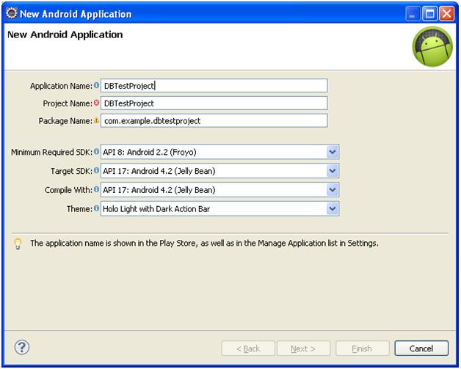Minimize the New Android Application window

(413, 13)
